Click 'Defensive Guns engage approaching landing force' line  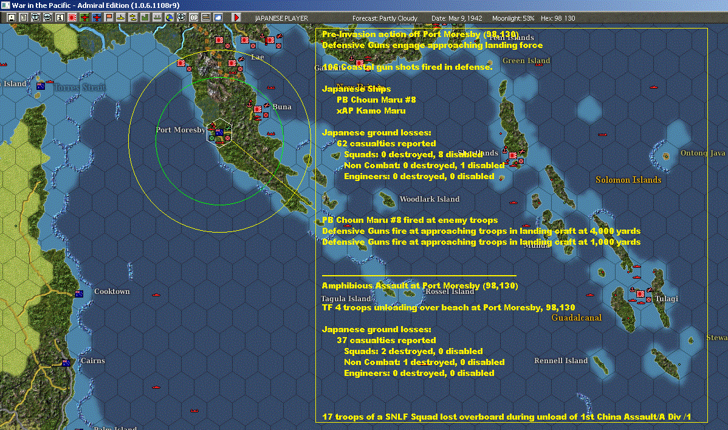tap(432, 46)
